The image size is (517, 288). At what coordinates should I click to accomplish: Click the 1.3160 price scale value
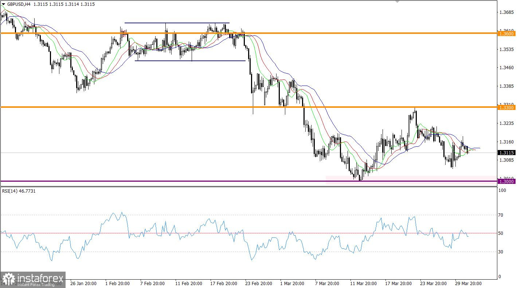click(x=507, y=142)
